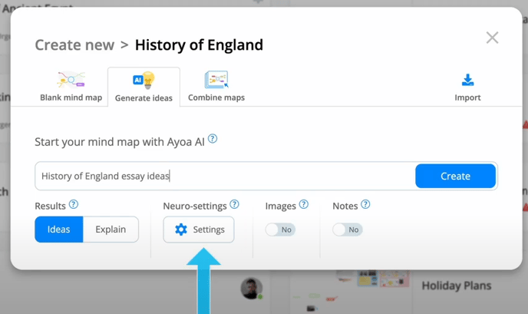
Task: Click help icon next to Neuro-settings
Action: point(234,204)
